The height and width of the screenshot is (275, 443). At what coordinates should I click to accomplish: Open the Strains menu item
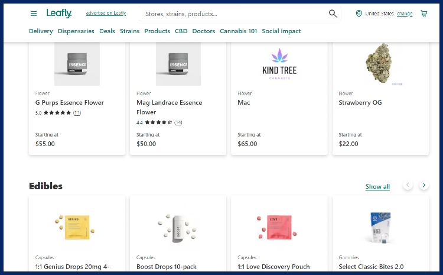pyautogui.click(x=130, y=31)
